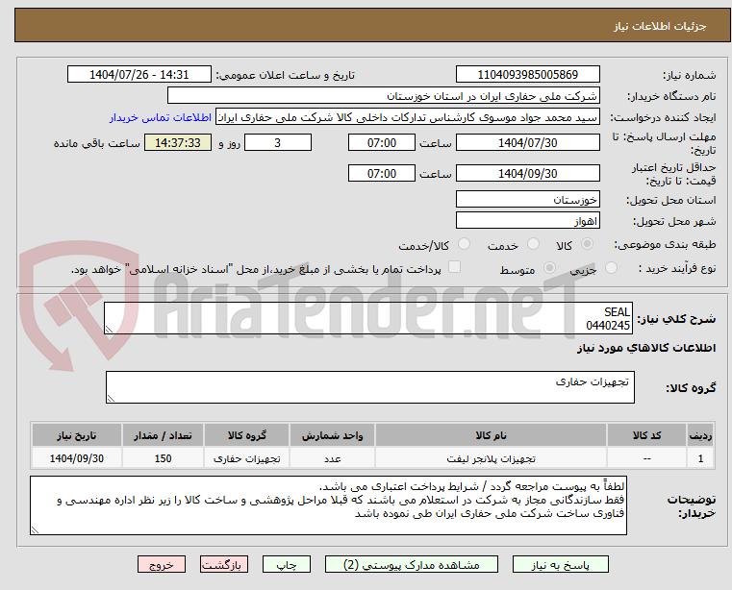The height and width of the screenshot is (590, 732).
Task: Click the اطلاعات کالاهای مورد نیاز heading
Action: coord(646,349)
